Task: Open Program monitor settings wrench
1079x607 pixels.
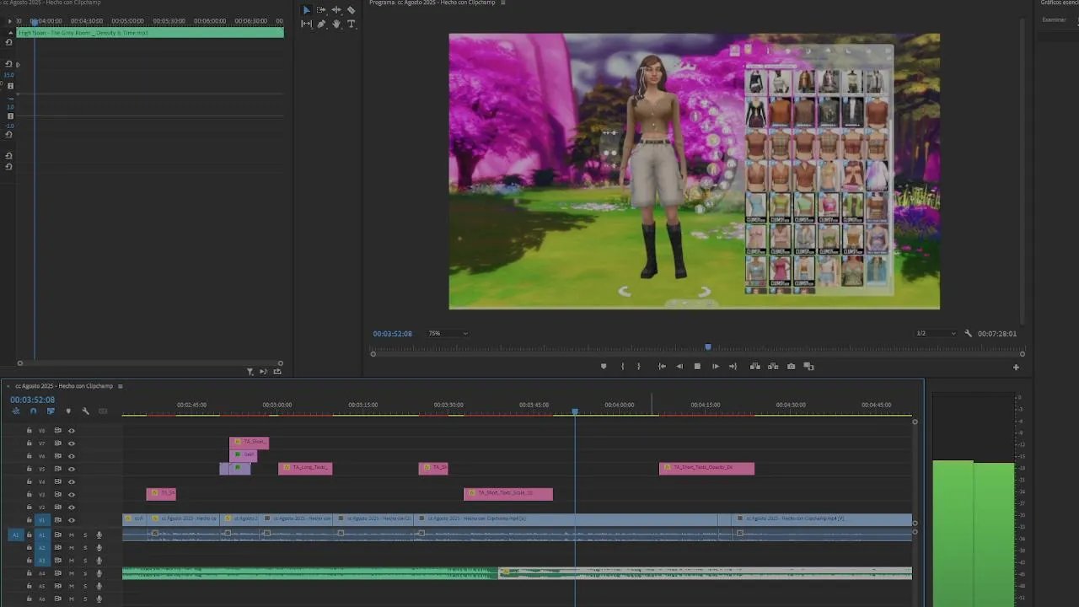Action: click(968, 334)
